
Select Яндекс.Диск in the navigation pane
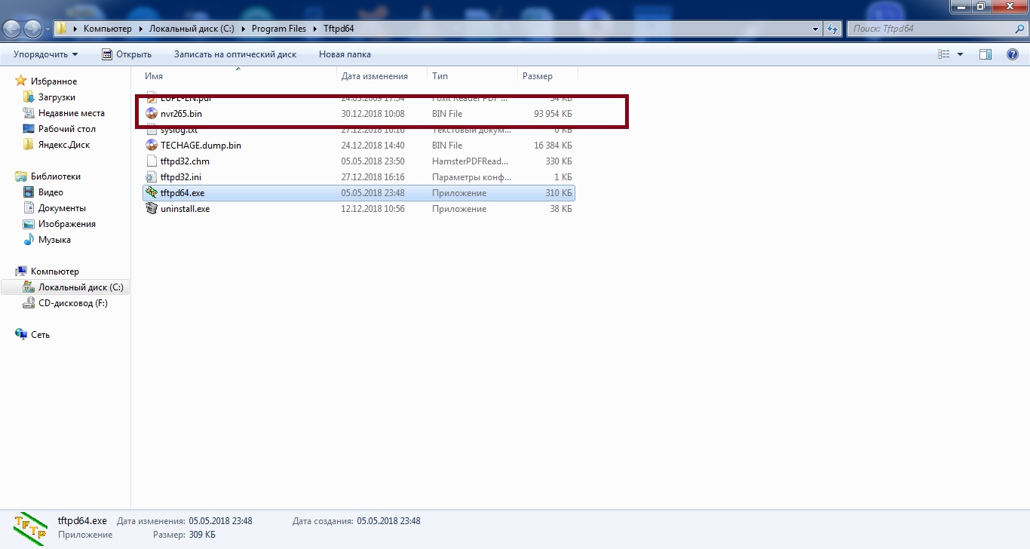click(x=63, y=145)
